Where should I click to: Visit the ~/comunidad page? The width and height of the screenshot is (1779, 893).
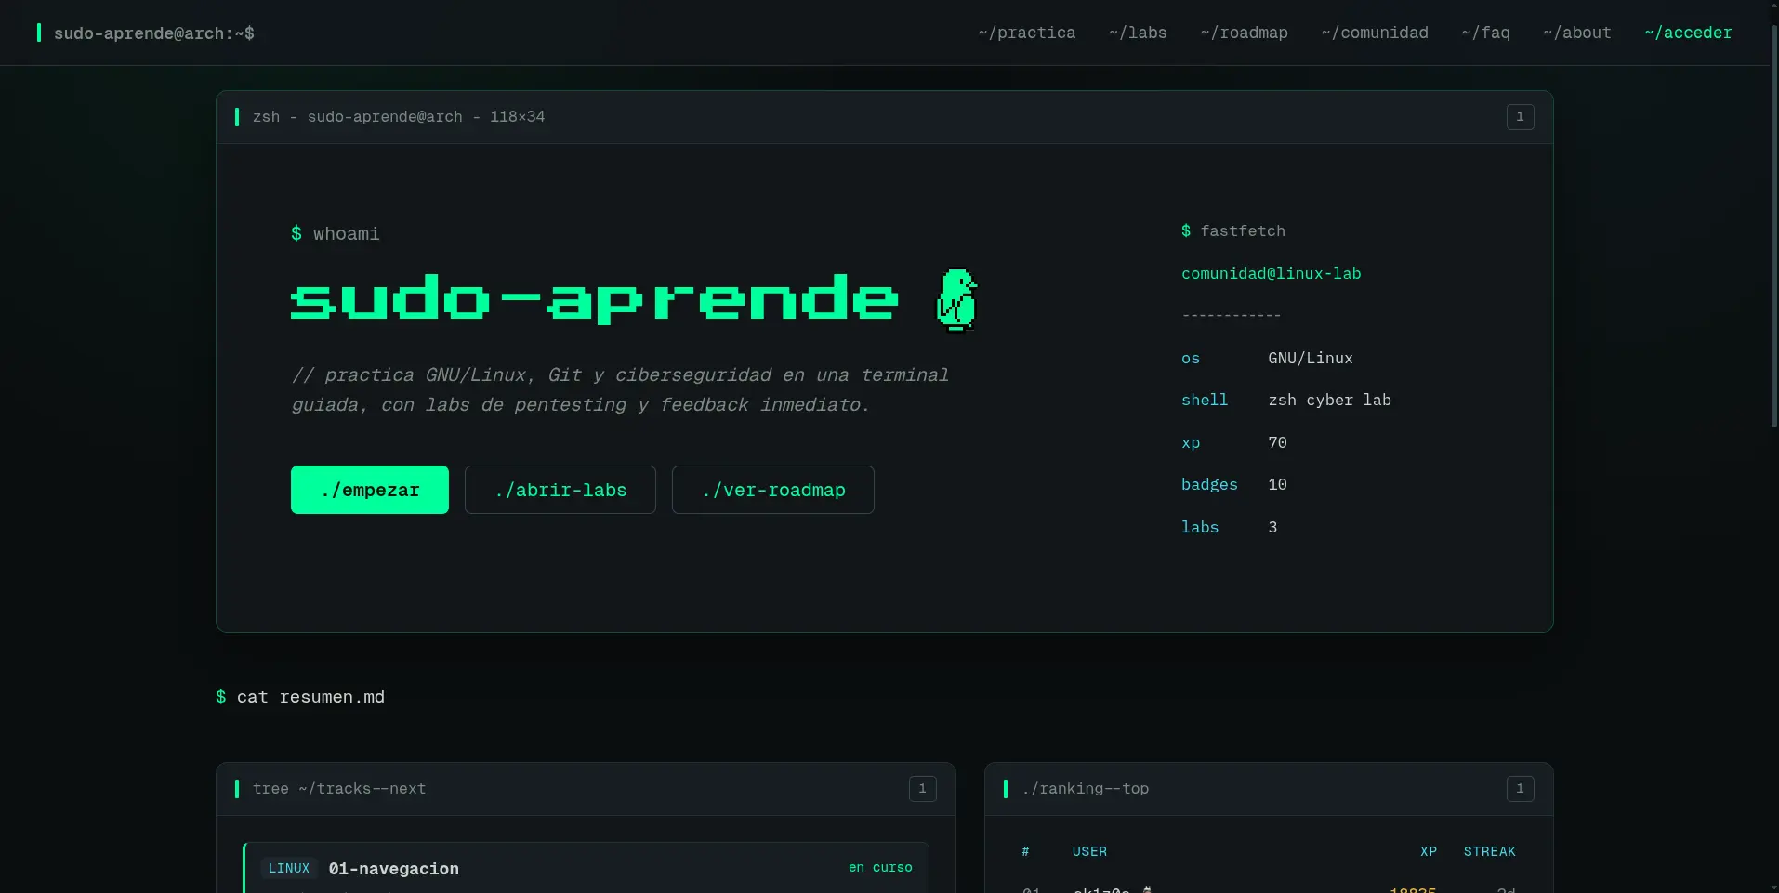click(x=1375, y=33)
